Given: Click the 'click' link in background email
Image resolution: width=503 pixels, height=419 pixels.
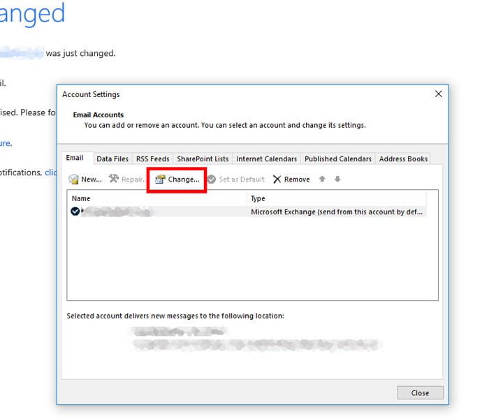Looking at the screenshot, I should [x=51, y=172].
